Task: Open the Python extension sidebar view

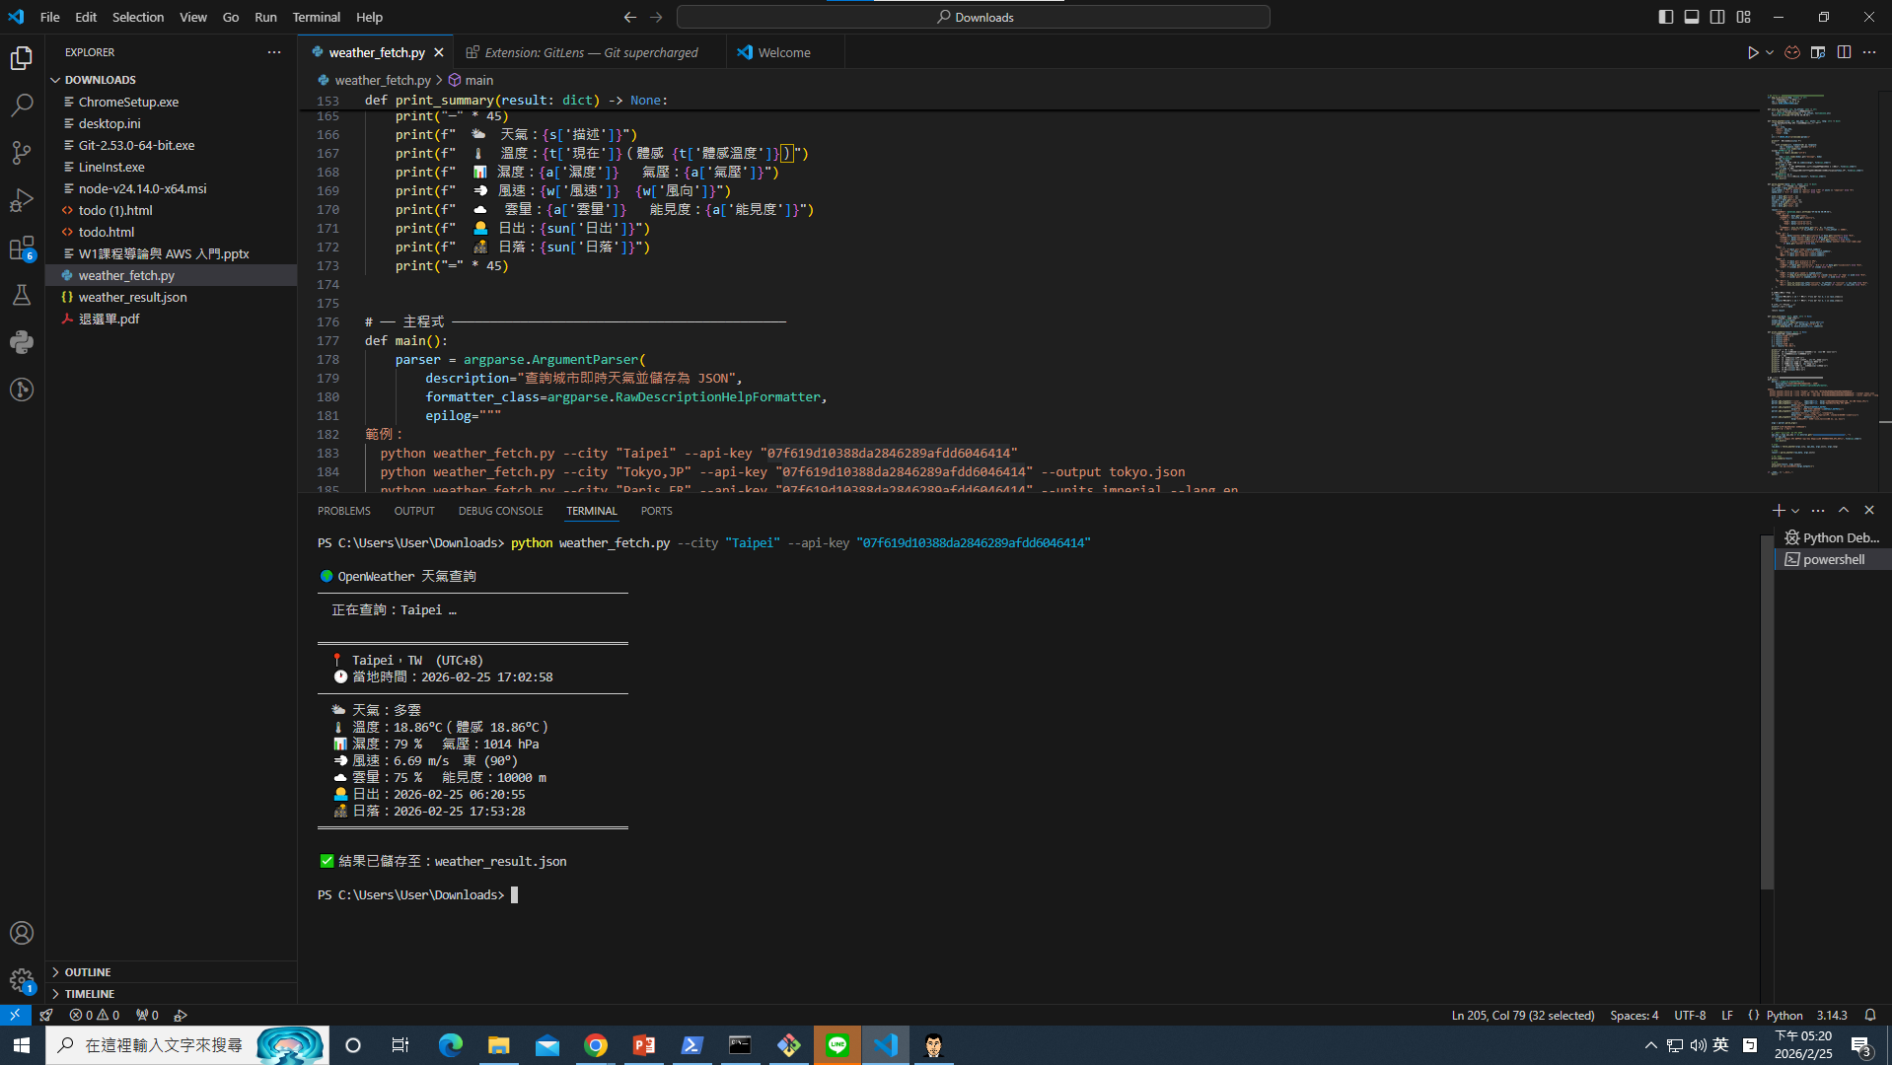Action: tap(22, 342)
